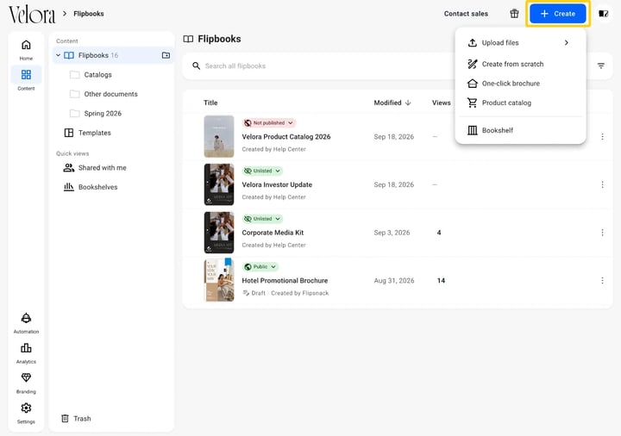621x436 pixels.
Task: Open the Trash
Action: [x=76, y=419]
